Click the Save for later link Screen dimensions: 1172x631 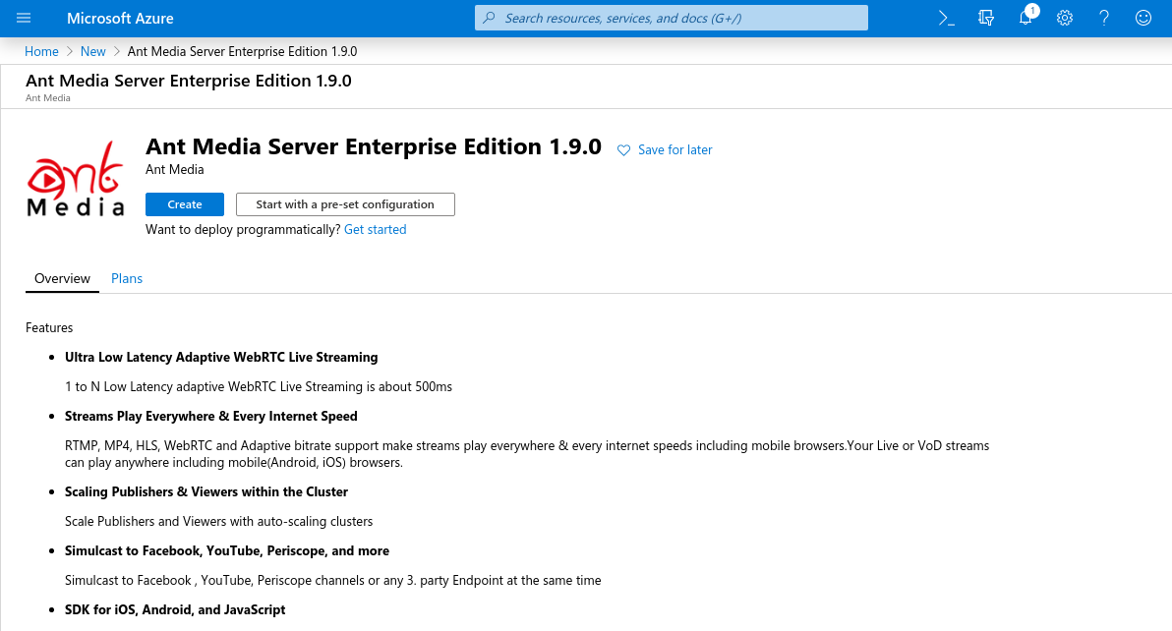click(674, 150)
